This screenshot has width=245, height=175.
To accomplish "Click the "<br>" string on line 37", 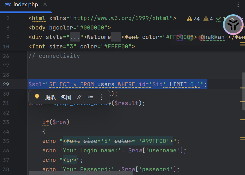I will pos(70,160).
